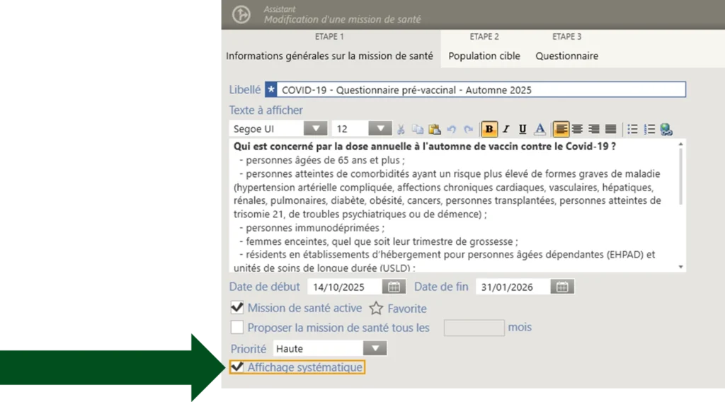This screenshot has height=402, width=725.
Task: Click the Libellé text field
Action: [481, 90]
